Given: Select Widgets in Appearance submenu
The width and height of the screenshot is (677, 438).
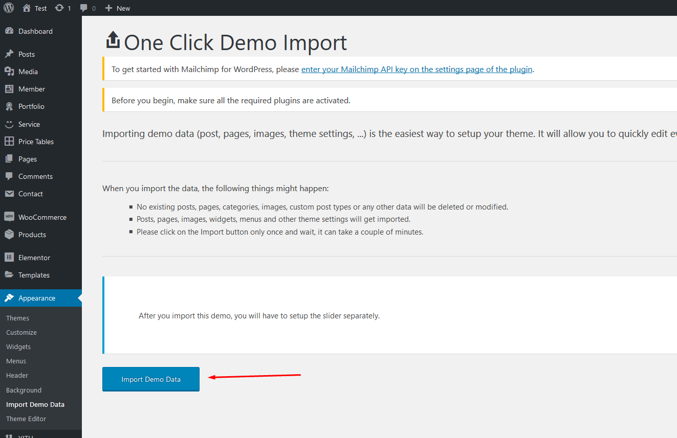Looking at the screenshot, I should [18, 347].
